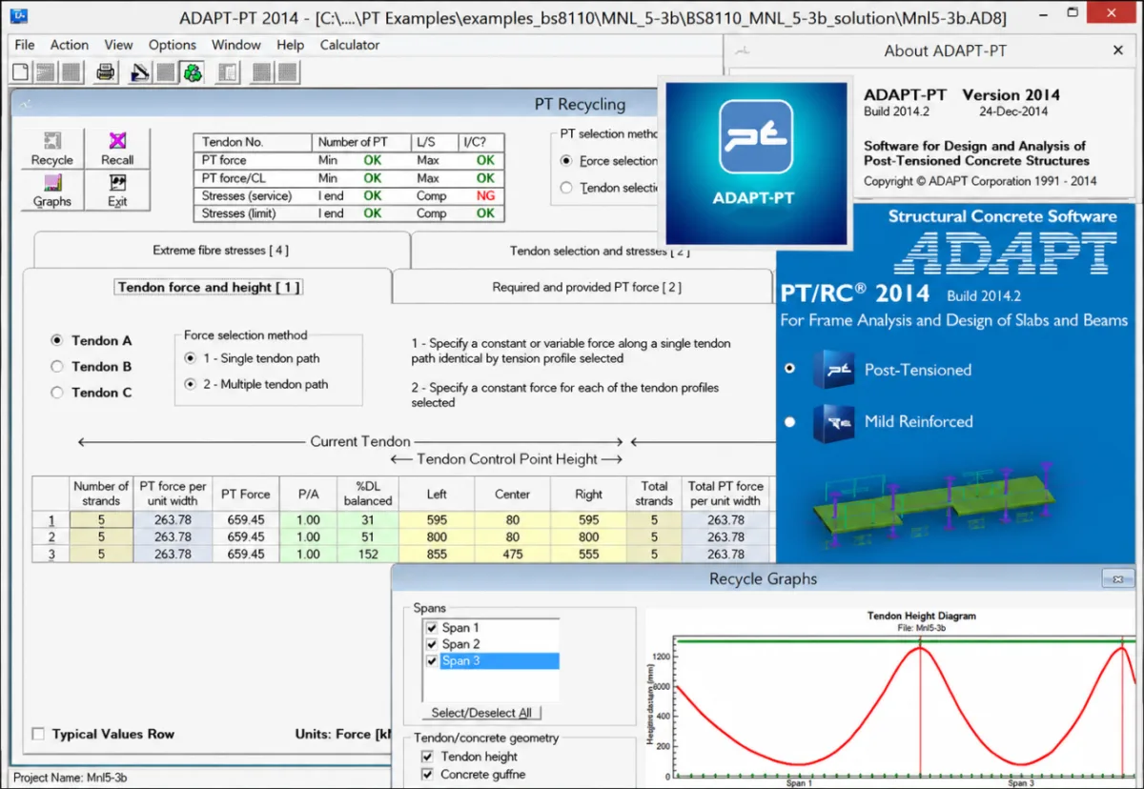Click the New blank page toolbar icon
Screen dimensions: 1144x789
20,71
